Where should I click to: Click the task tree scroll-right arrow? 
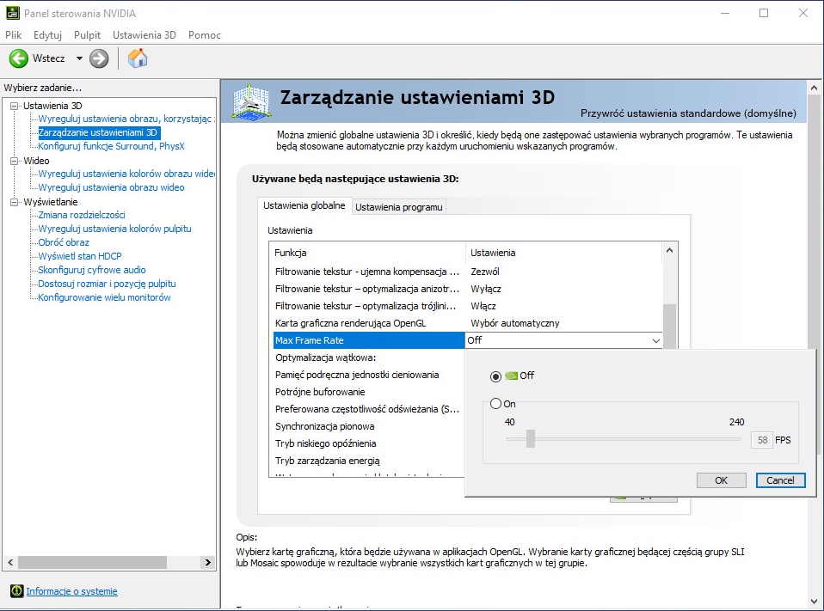(x=208, y=563)
